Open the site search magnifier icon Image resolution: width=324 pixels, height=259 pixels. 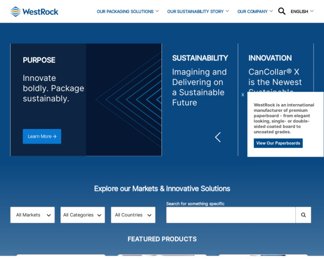[281, 11]
